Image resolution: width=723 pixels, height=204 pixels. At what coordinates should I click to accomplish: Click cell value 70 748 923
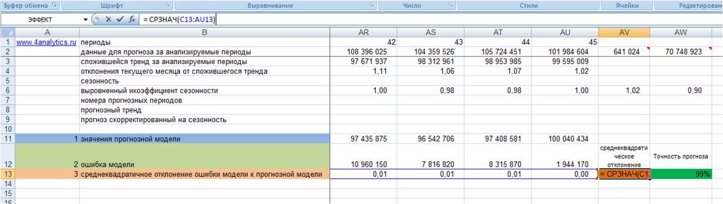(680, 52)
